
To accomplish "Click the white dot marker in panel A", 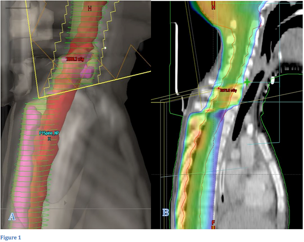I will pos(105,48).
